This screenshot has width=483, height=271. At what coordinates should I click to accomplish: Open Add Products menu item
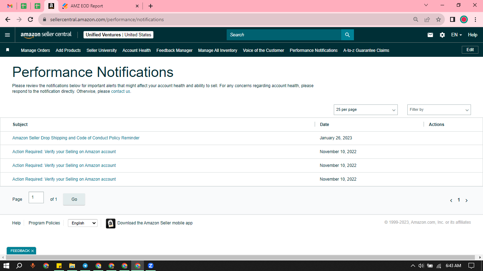pos(68,50)
